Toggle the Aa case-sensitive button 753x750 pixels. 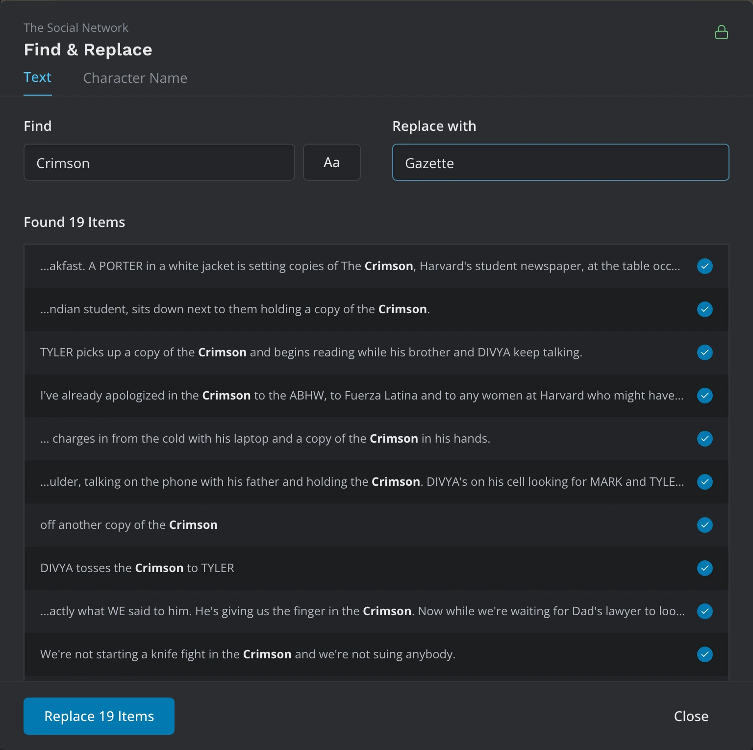[332, 162]
